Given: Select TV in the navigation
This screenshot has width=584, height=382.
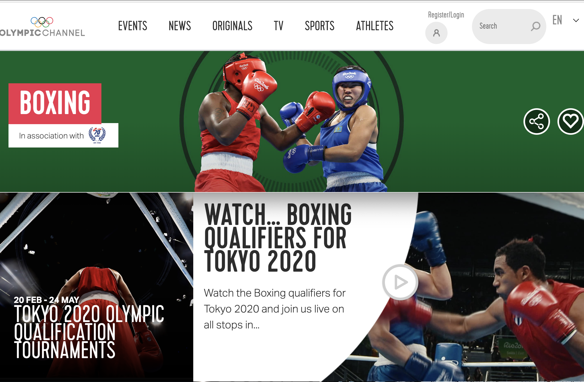Looking at the screenshot, I should tap(278, 26).
